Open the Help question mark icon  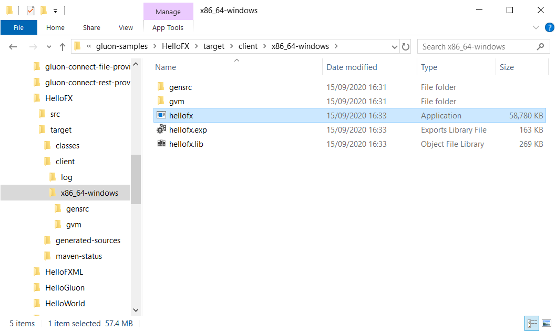pos(549,27)
